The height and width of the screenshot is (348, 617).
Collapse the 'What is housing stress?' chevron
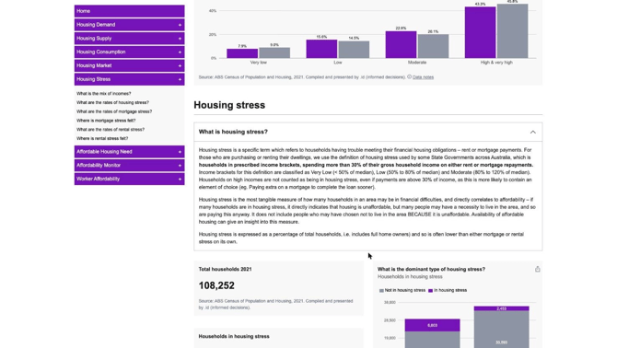pos(533,133)
